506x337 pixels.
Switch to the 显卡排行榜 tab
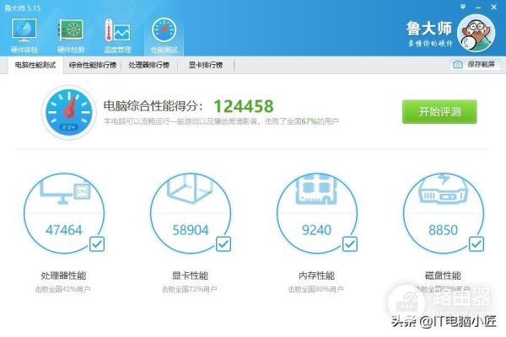coord(206,65)
